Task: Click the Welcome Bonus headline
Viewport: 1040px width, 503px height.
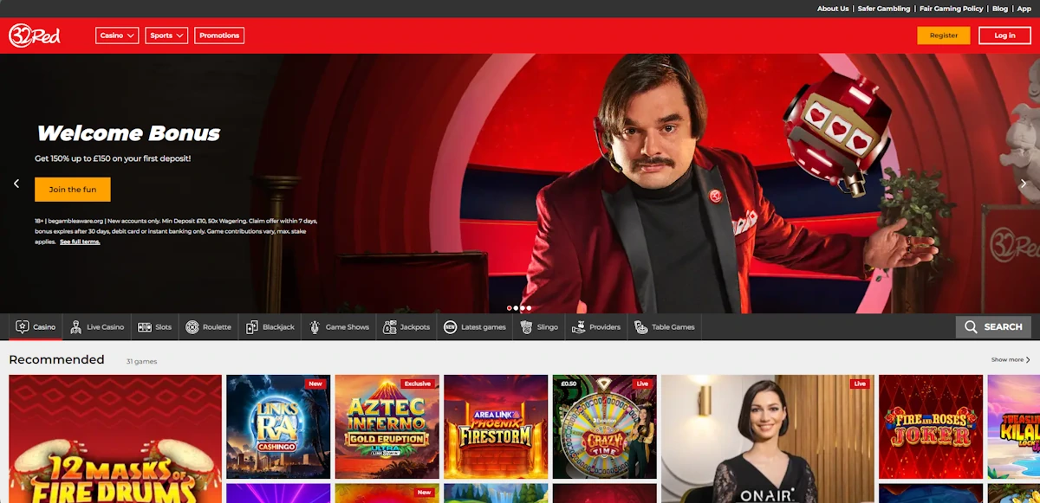Action: (x=128, y=133)
